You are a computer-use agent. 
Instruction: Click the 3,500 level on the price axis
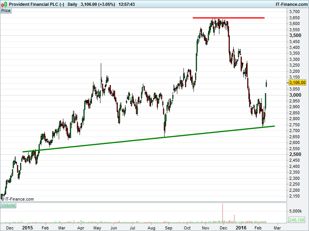(x=295, y=35)
